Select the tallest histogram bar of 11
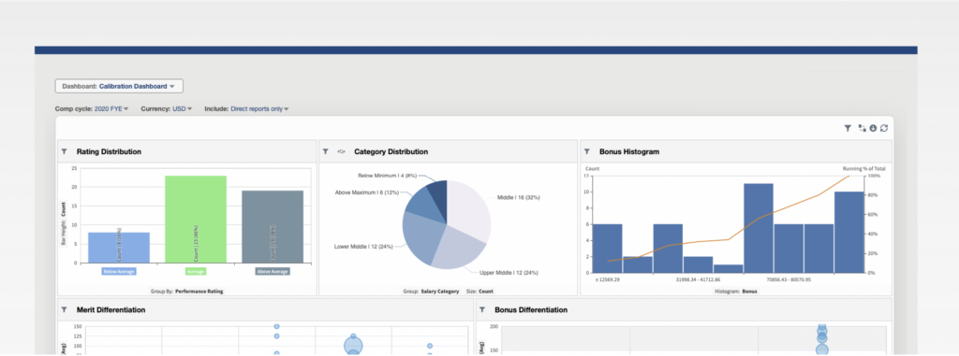This screenshot has width=959, height=356. click(759, 228)
